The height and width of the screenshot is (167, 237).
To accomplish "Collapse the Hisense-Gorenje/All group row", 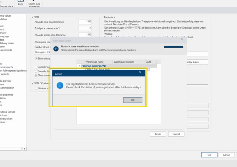I will (79, 66).
